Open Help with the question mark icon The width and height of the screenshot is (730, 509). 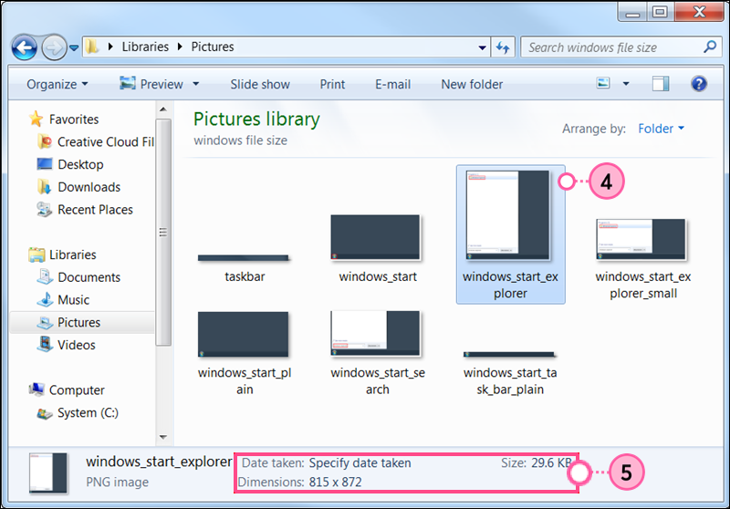699,84
